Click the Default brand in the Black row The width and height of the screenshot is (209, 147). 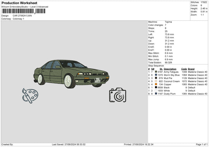click(192, 88)
